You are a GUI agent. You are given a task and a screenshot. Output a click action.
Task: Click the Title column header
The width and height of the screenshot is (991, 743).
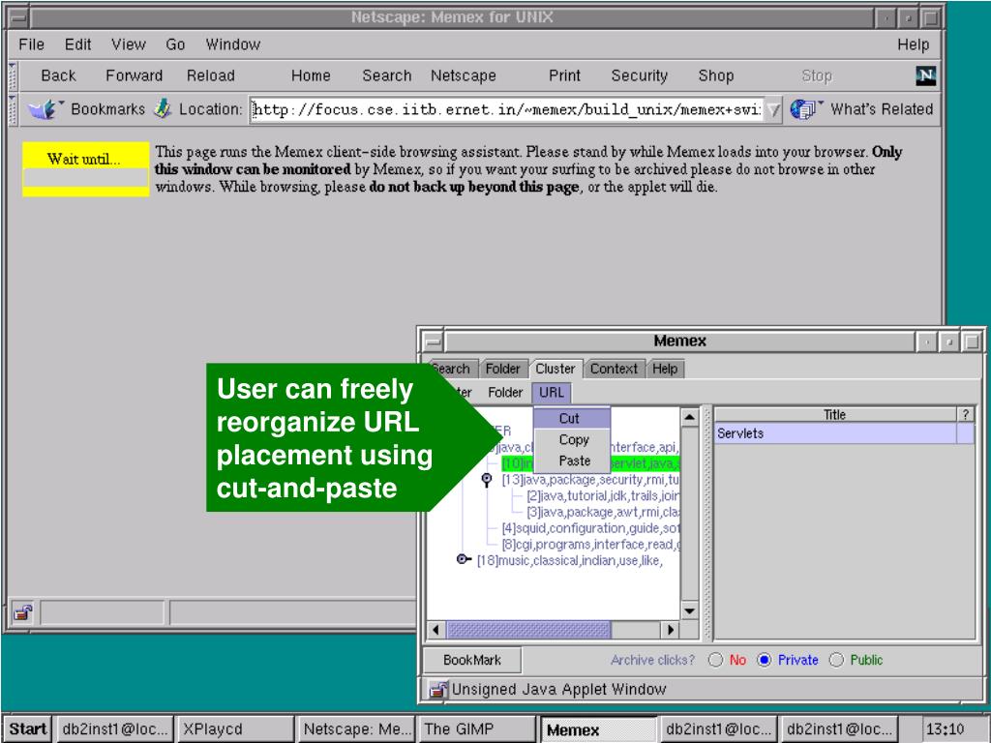835,414
